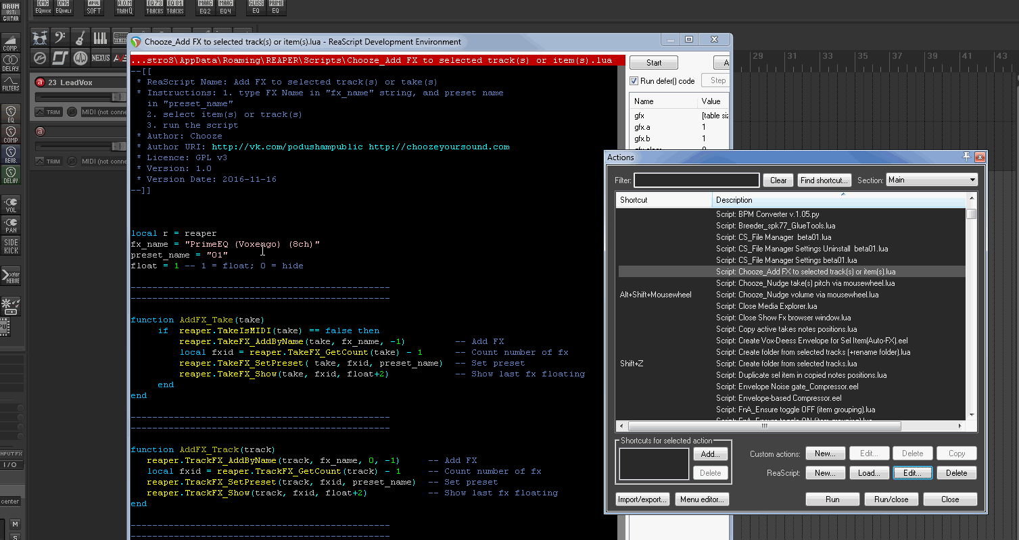Select the guitar instrument icon
The image size is (1019, 540).
click(80, 38)
